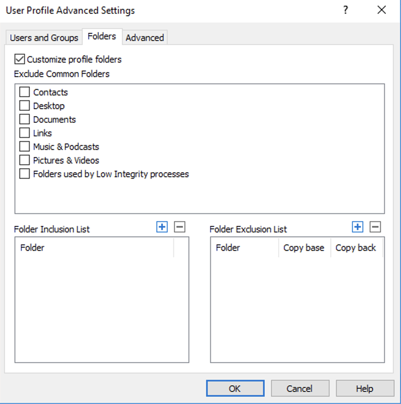Tick the Documents checkbox
The height and width of the screenshot is (404, 401).
(x=25, y=119)
